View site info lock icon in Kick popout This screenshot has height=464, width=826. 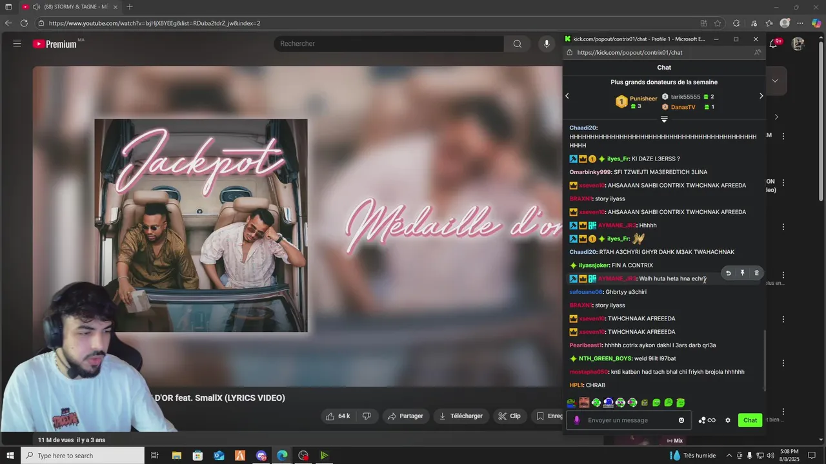tap(569, 53)
